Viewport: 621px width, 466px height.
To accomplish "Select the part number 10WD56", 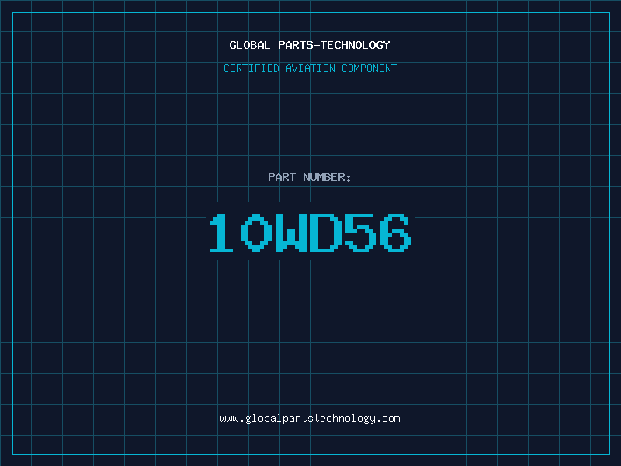I will [310, 232].
